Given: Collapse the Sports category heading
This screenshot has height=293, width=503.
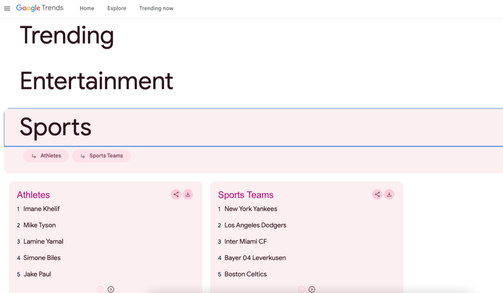Looking at the screenshot, I should (x=56, y=127).
